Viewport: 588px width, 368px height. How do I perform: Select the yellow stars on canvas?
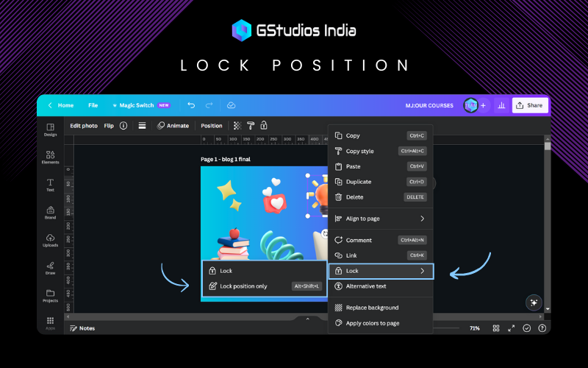(x=229, y=195)
